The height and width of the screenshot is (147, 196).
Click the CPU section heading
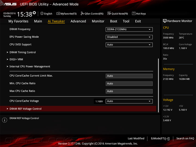coord(166,27)
